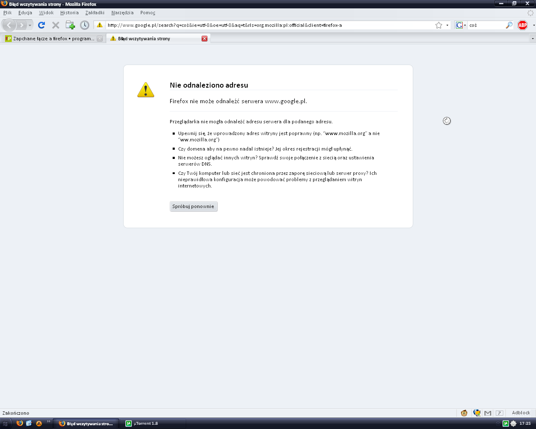
Task: Close the "Zapchane łącze a firefox" tab
Action: [x=100, y=39]
